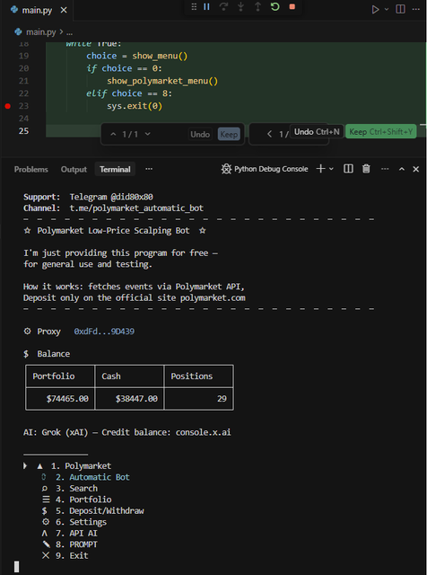Open additional panel views ellipsis
This screenshot has width=427, height=575.
pyautogui.click(x=149, y=169)
